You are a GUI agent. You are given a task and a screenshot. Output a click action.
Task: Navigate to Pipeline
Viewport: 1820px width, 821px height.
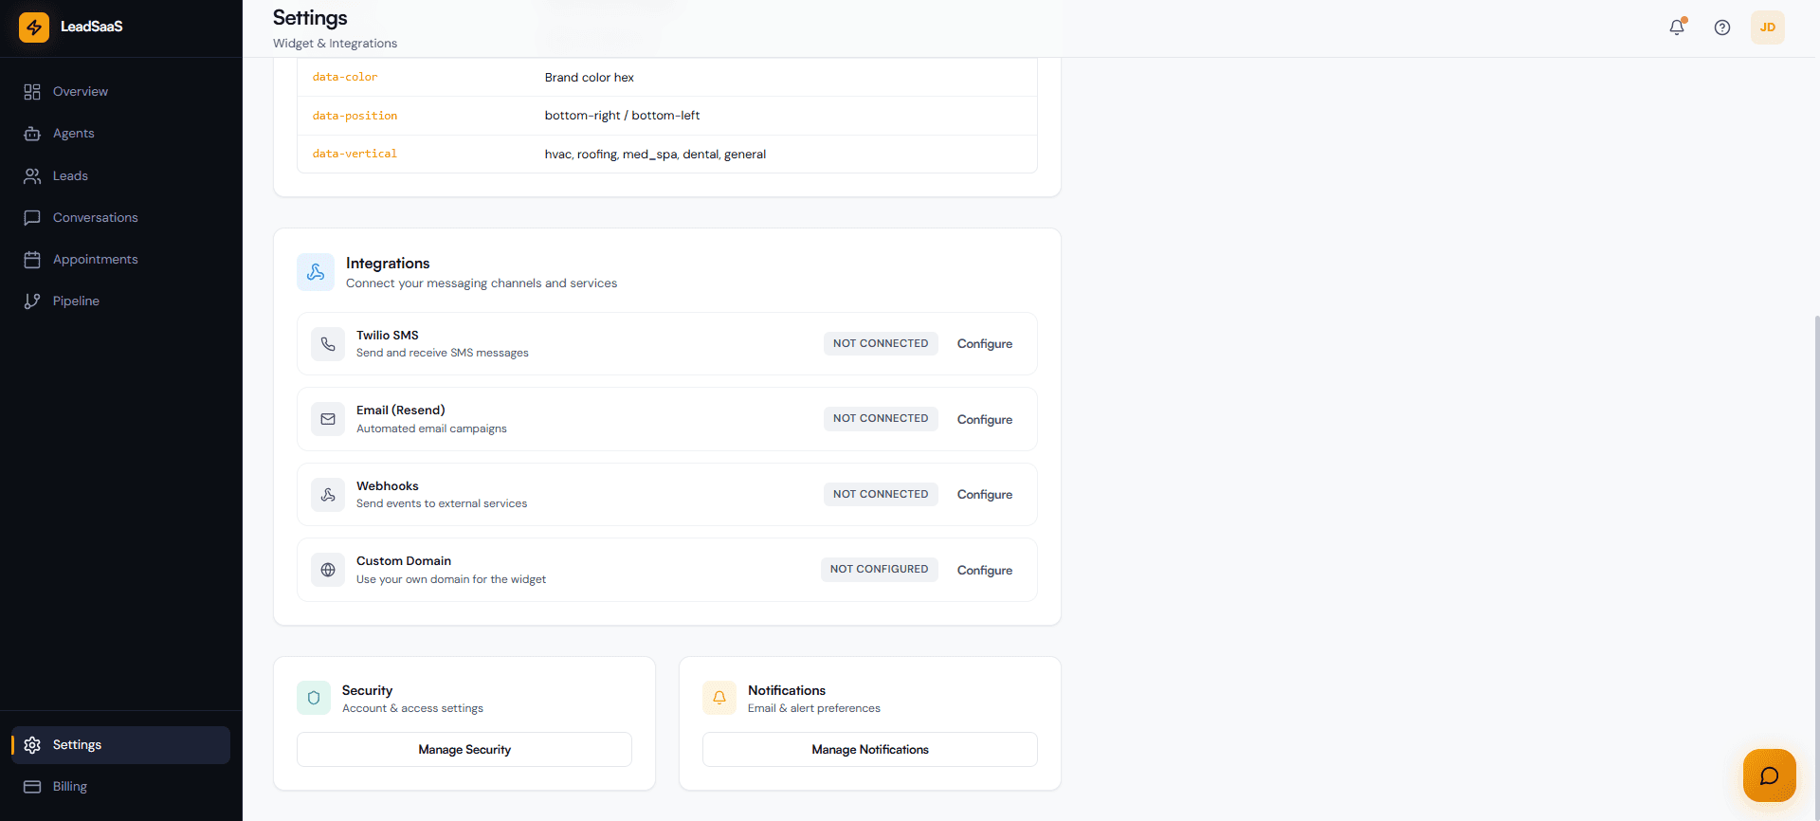click(120, 301)
